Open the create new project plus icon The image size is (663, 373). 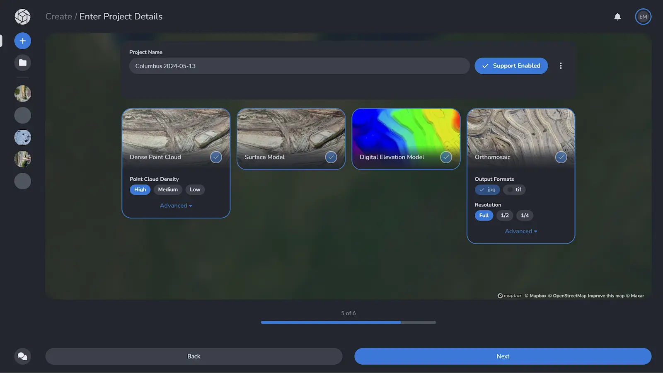point(22,41)
